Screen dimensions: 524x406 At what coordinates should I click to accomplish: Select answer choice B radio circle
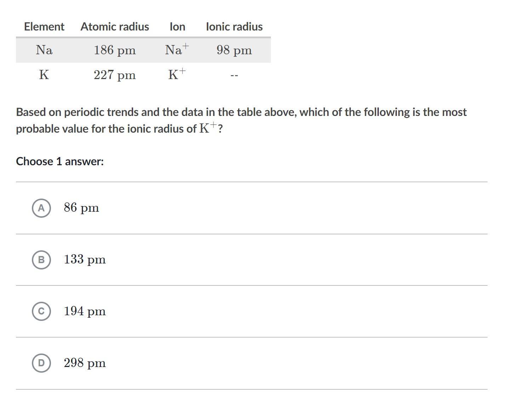(x=41, y=260)
